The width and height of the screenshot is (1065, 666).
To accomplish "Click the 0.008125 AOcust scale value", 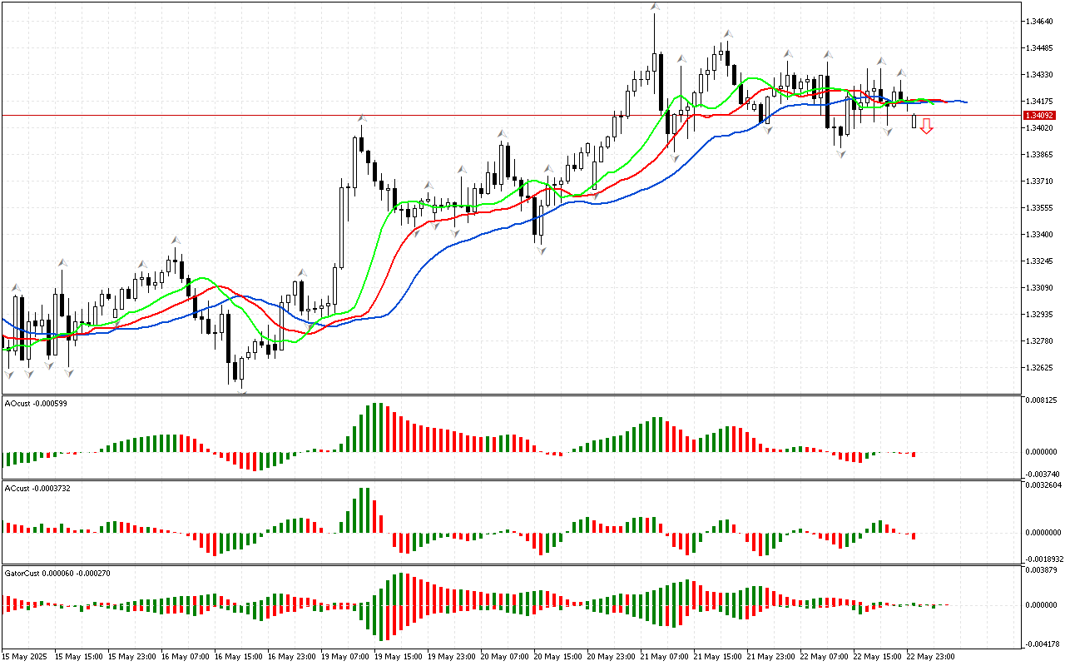I will coord(1040,400).
